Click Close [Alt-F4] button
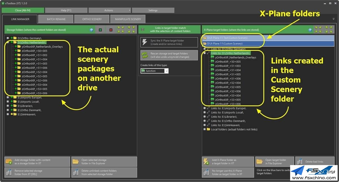This screenshot has width=339, height=182. click(23, 10)
